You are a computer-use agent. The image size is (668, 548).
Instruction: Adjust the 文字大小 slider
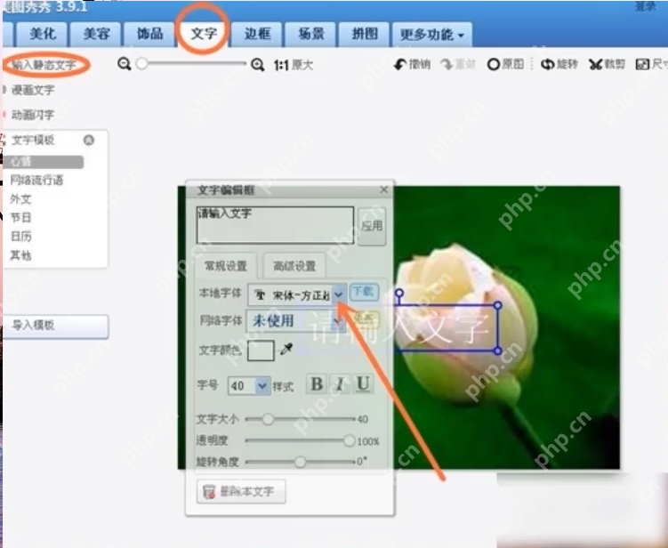point(268,419)
